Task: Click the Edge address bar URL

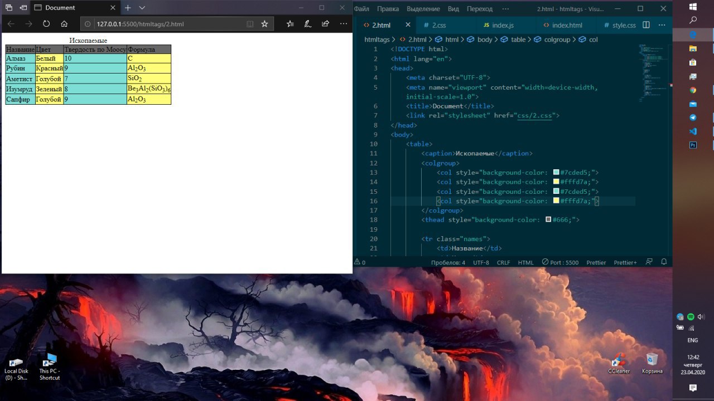Action: coord(140,24)
